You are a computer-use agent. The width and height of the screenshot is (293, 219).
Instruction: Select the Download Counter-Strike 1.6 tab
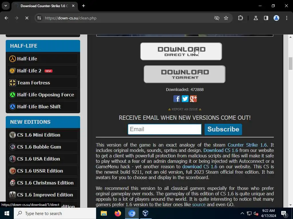click(44, 6)
